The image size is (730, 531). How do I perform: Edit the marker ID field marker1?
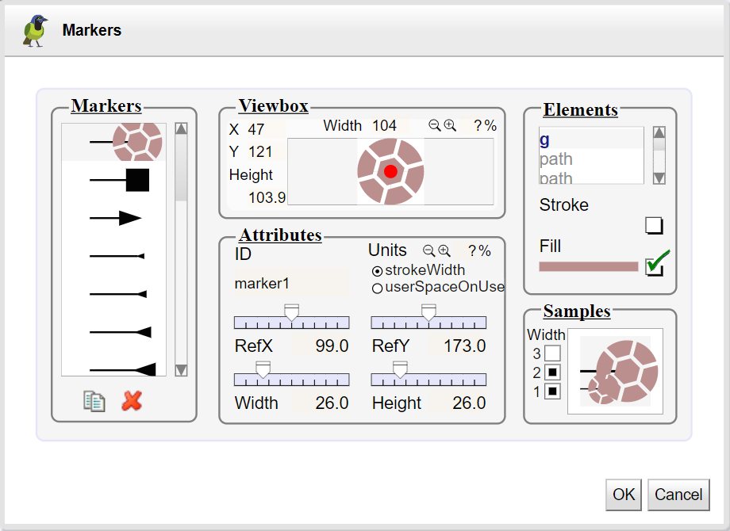(291, 283)
